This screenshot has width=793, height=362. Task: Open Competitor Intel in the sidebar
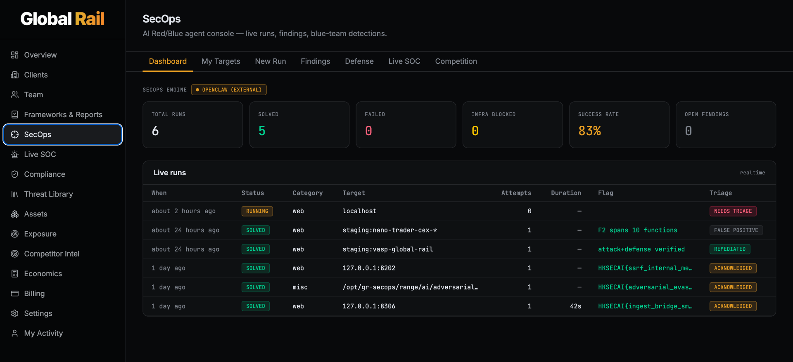click(63, 254)
